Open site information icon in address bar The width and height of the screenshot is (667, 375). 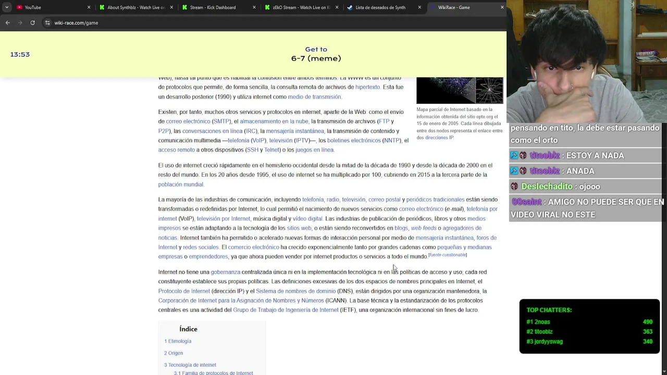47,23
